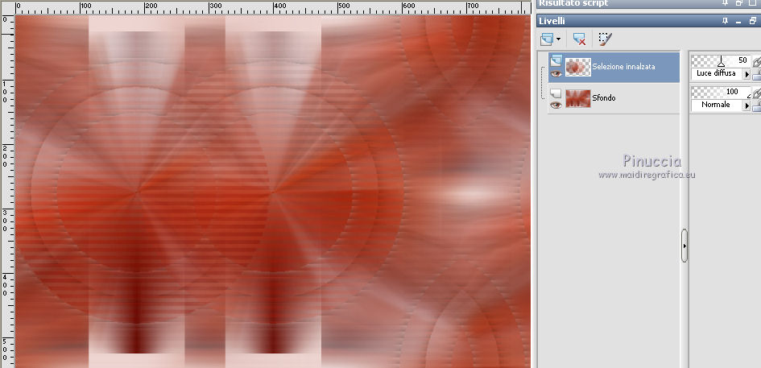This screenshot has width=761, height=368.
Task: Toggle the link icon for Selezione innalzata
Action: point(756,61)
